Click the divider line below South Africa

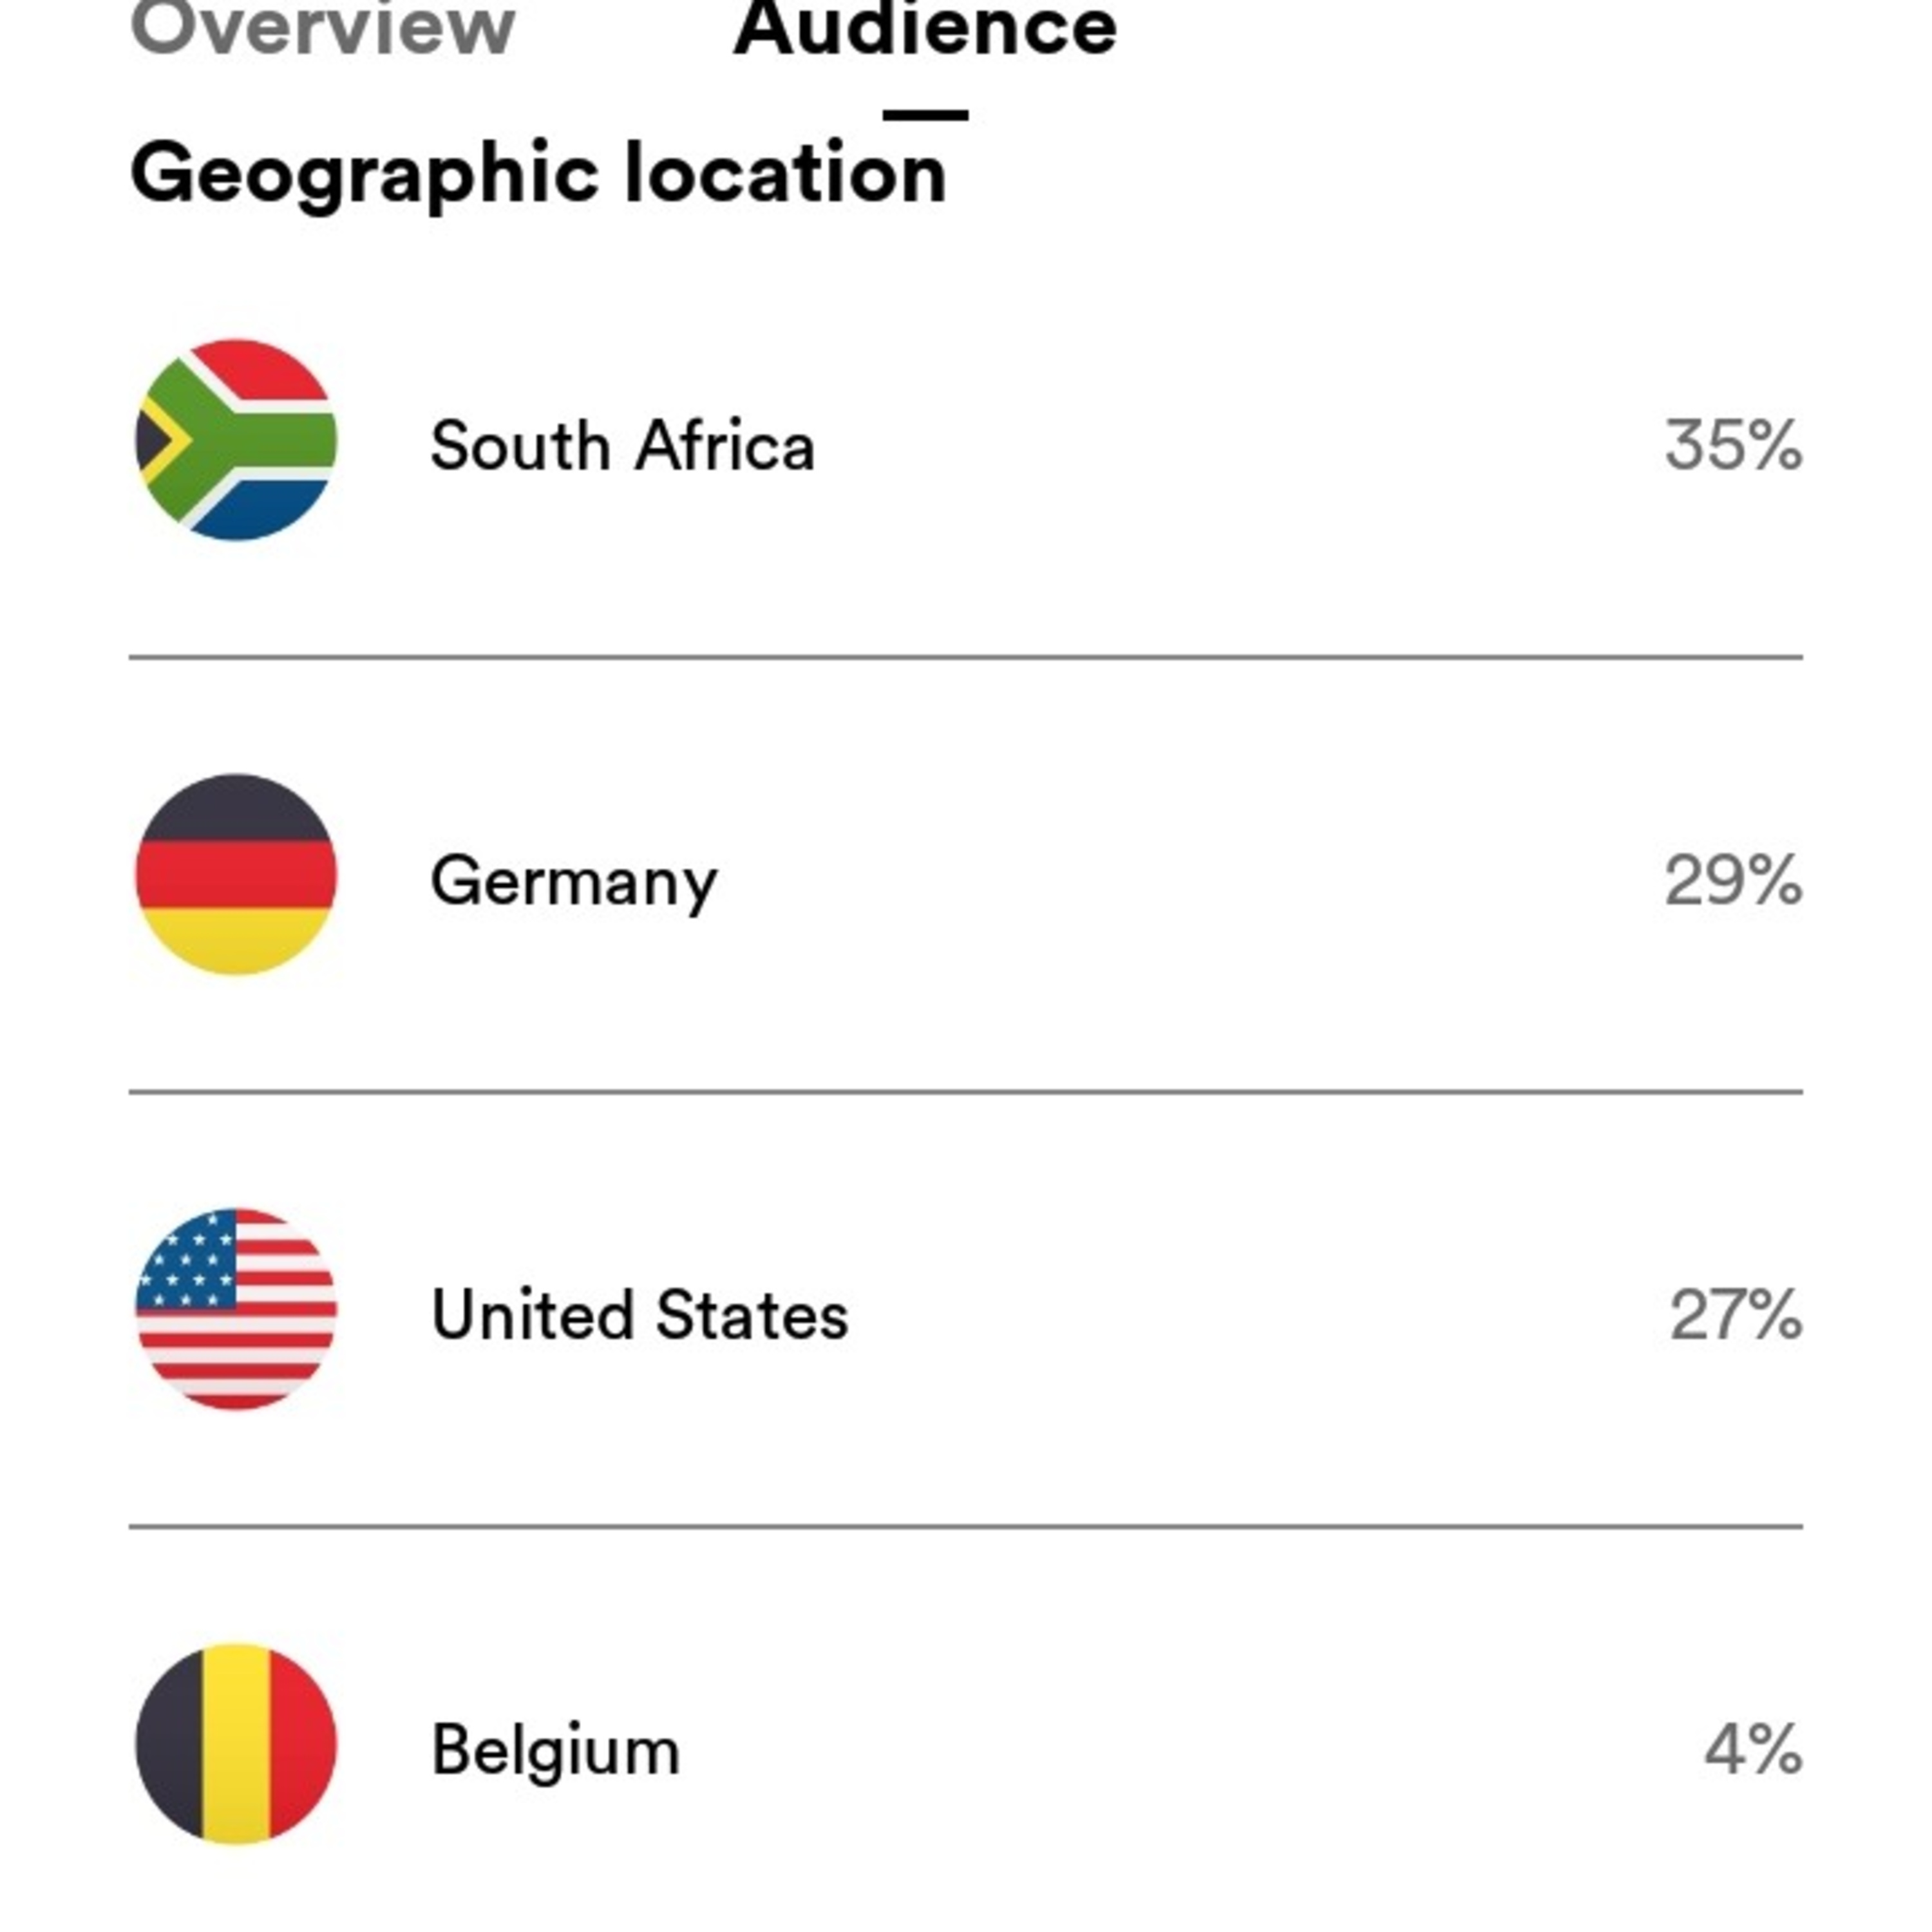pos(965,657)
